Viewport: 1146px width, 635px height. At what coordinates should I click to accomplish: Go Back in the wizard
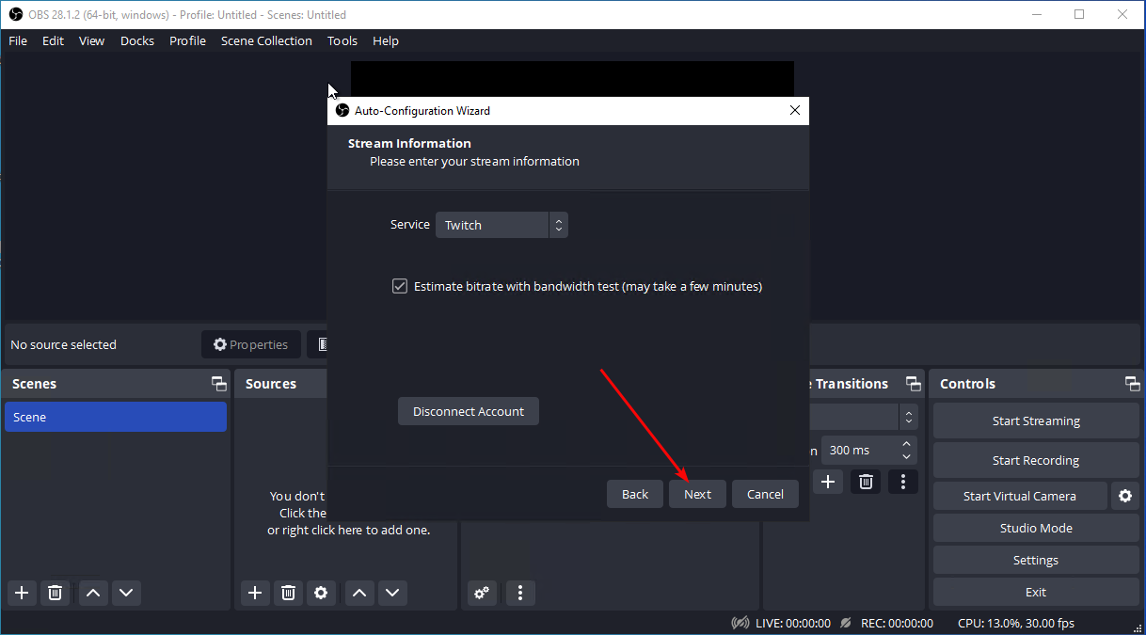[x=635, y=494]
